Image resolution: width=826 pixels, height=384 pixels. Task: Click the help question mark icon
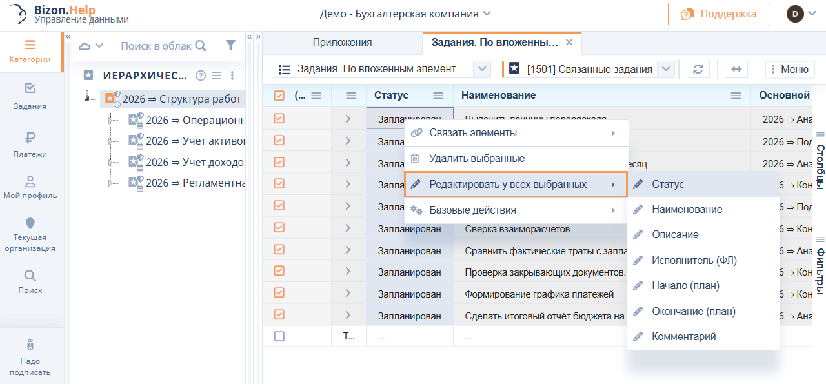(x=201, y=76)
